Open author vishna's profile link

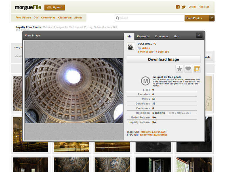tap(146, 48)
